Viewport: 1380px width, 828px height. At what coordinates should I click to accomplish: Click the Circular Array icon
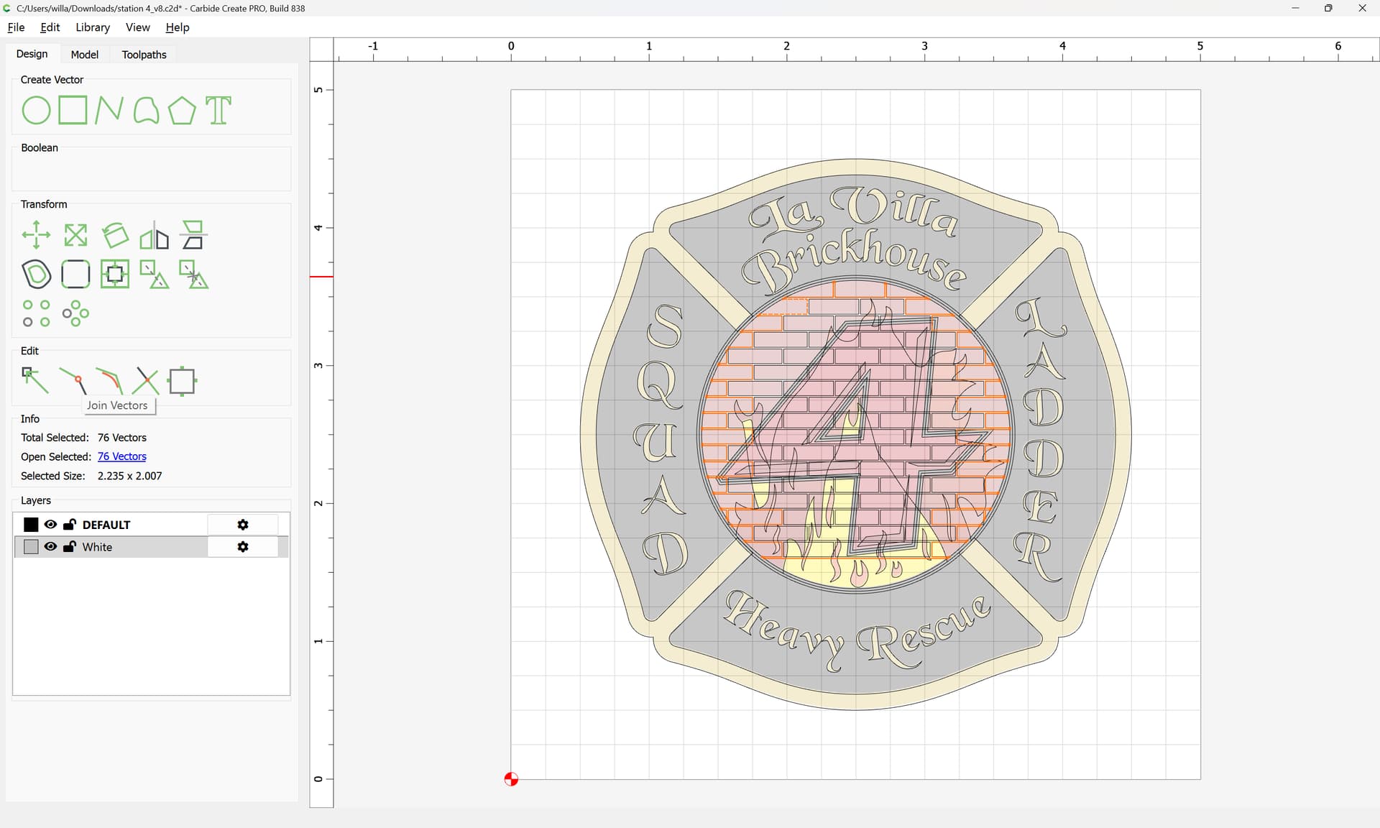click(75, 313)
